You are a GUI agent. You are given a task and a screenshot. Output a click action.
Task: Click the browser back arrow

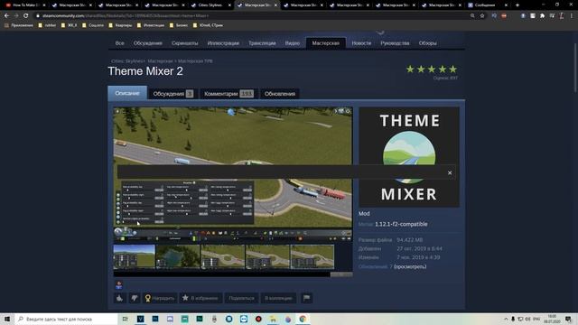[6, 16]
